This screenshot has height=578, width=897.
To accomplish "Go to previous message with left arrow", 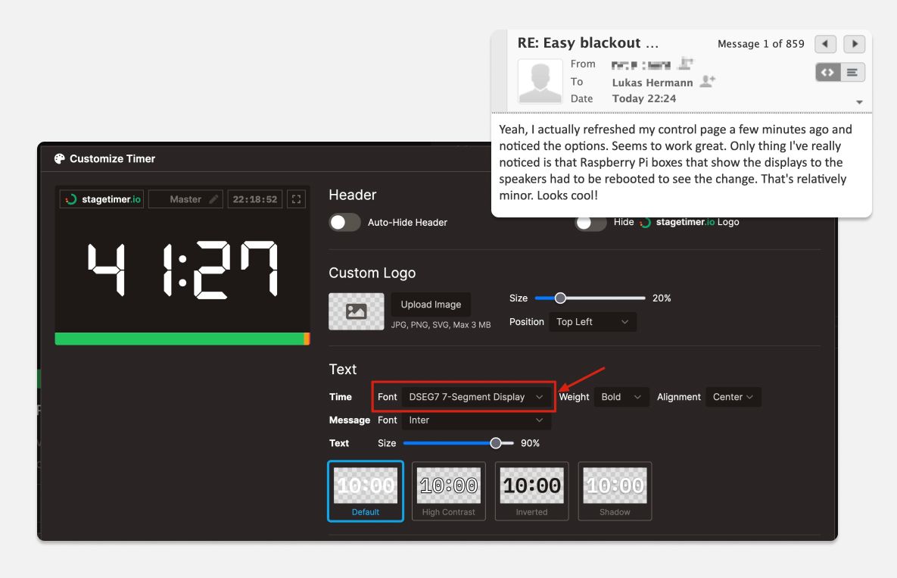I will click(825, 44).
